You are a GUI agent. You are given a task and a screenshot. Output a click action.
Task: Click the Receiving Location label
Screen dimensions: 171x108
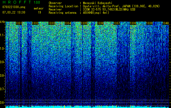pos(63,6)
